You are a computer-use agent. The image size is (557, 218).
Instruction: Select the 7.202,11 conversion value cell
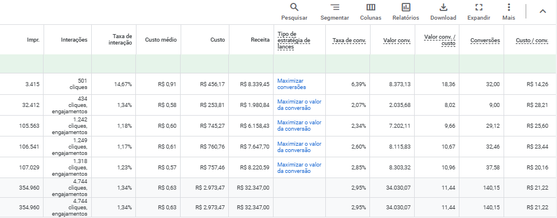coord(400,126)
